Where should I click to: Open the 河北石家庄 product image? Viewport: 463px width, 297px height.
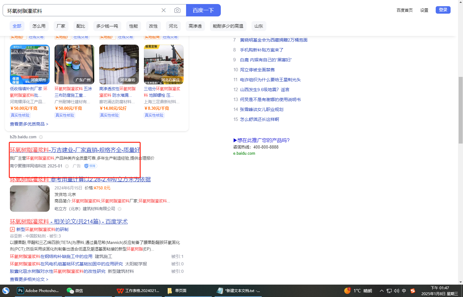point(164,64)
